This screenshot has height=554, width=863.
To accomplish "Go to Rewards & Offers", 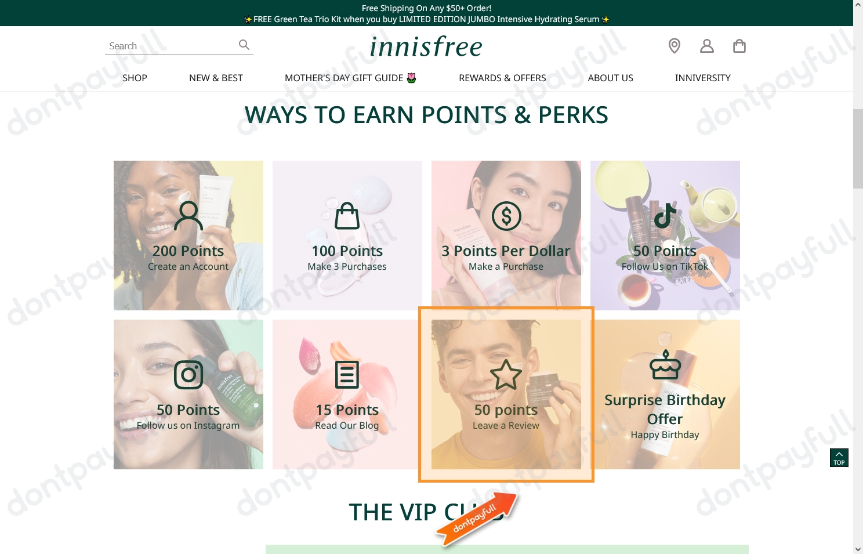I will click(502, 78).
